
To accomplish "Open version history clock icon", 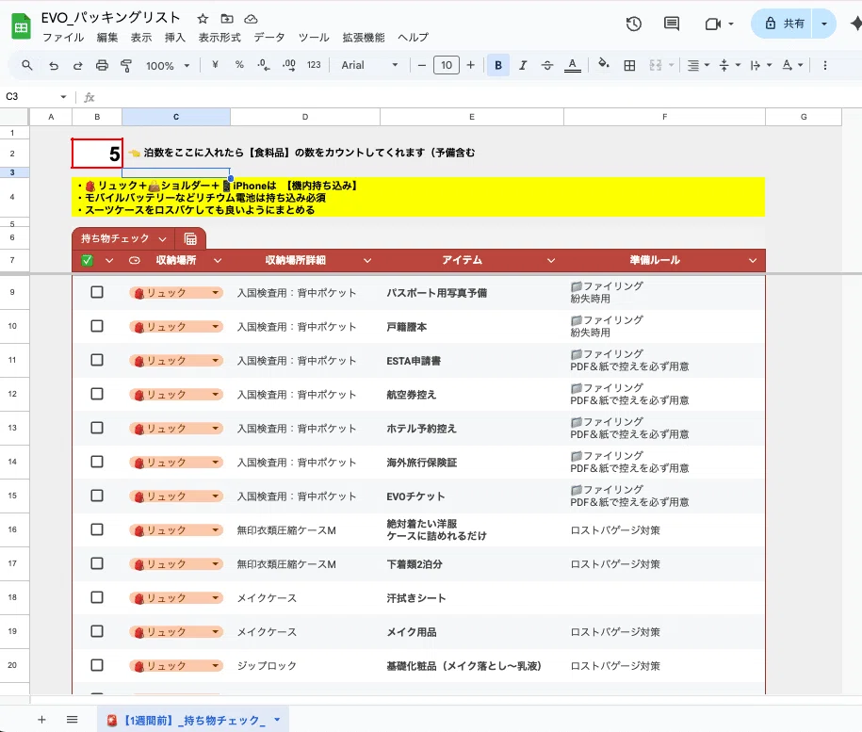I will [634, 24].
